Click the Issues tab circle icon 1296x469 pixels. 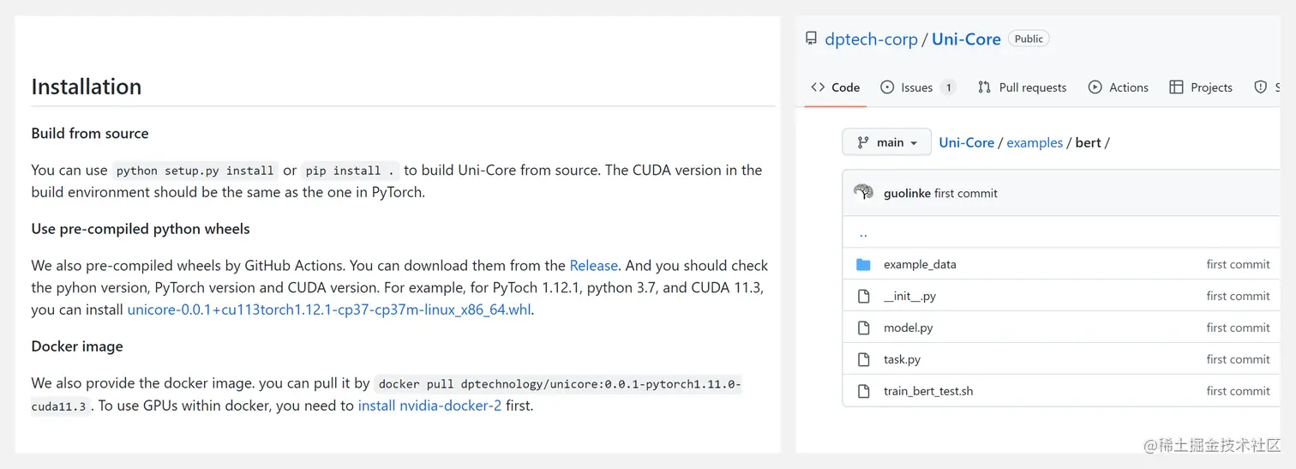(887, 87)
